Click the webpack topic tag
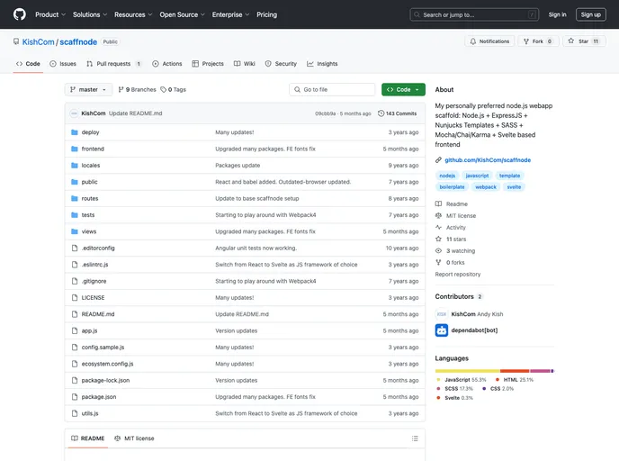The image size is (619, 461). 486,187
